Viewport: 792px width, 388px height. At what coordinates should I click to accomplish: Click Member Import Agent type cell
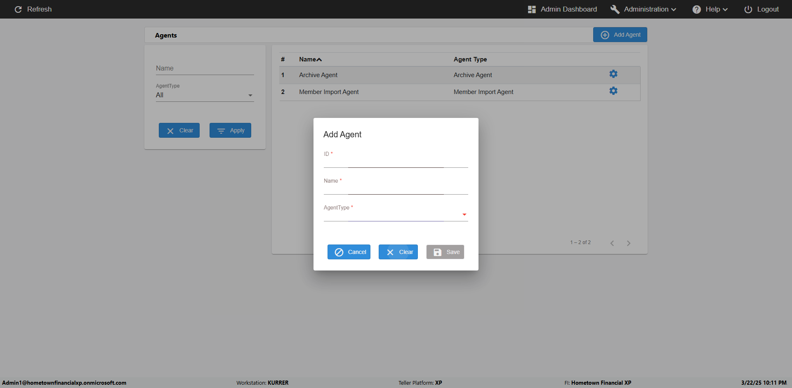point(483,92)
